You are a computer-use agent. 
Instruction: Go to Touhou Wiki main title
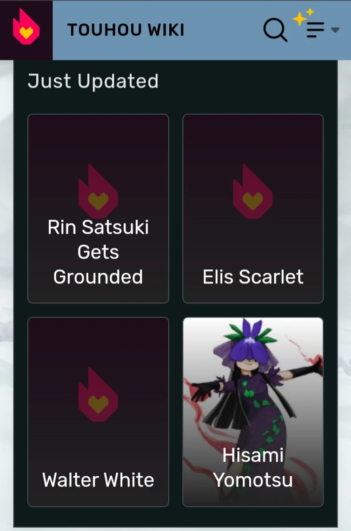pyautogui.click(x=126, y=30)
